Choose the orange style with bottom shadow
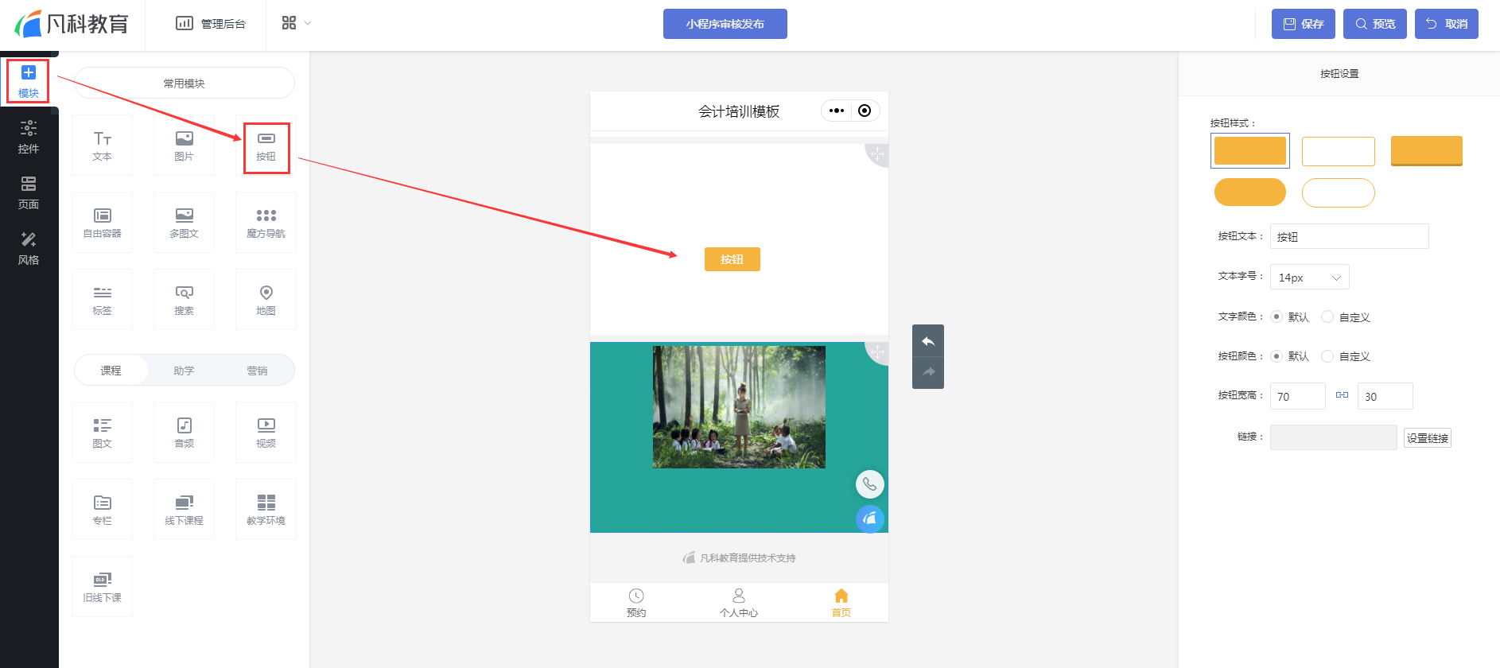 tap(1427, 151)
